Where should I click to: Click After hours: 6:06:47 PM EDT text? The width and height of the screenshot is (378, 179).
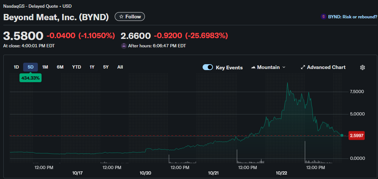point(157,46)
